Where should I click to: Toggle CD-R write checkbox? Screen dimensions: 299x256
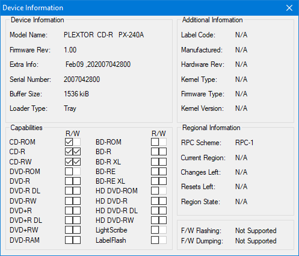(x=76, y=152)
